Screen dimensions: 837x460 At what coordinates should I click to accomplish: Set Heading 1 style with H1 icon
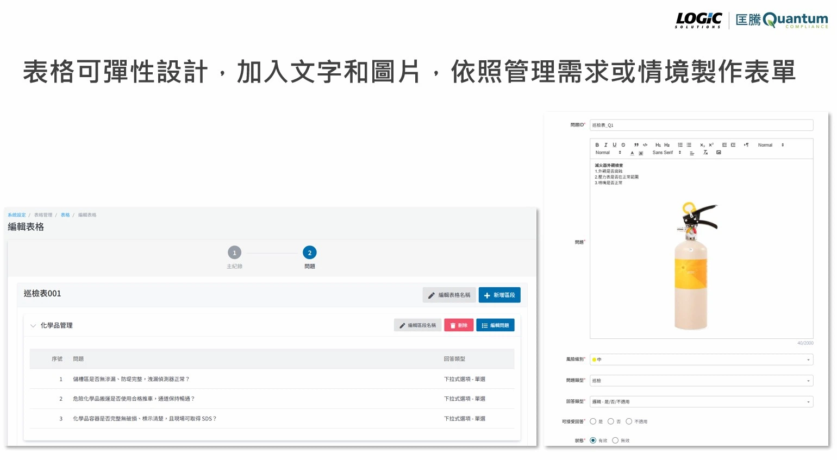click(658, 145)
